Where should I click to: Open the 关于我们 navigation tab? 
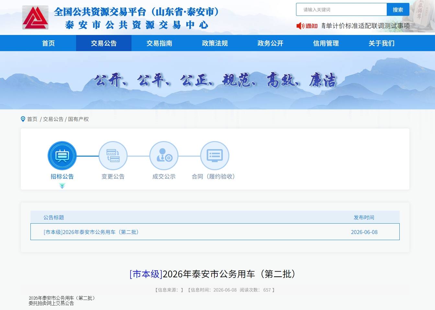(x=382, y=43)
